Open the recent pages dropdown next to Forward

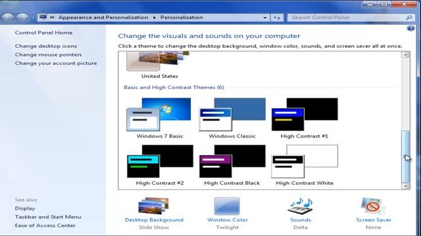pyautogui.click(x=32, y=18)
